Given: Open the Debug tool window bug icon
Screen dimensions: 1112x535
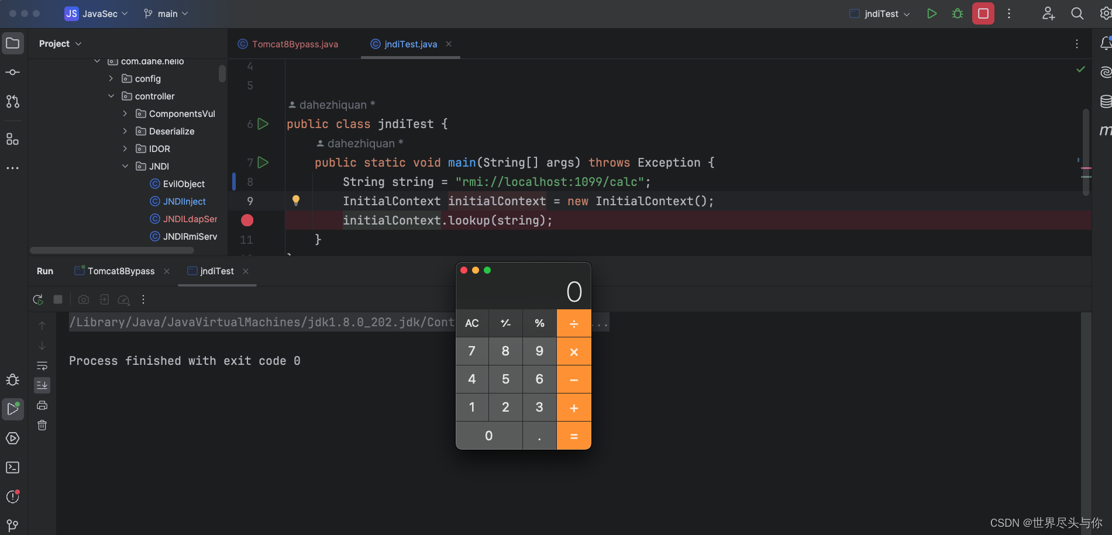Looking at the screenshot, I should click(x=13, y=380).
